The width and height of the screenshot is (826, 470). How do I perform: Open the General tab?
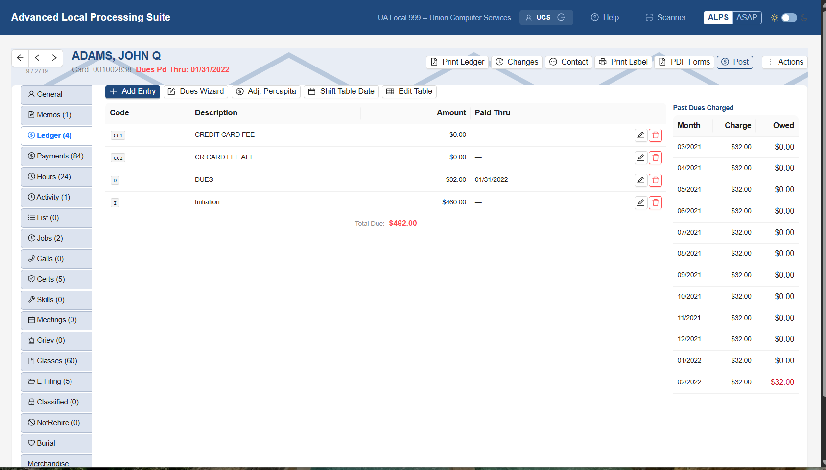pos(56,94)
